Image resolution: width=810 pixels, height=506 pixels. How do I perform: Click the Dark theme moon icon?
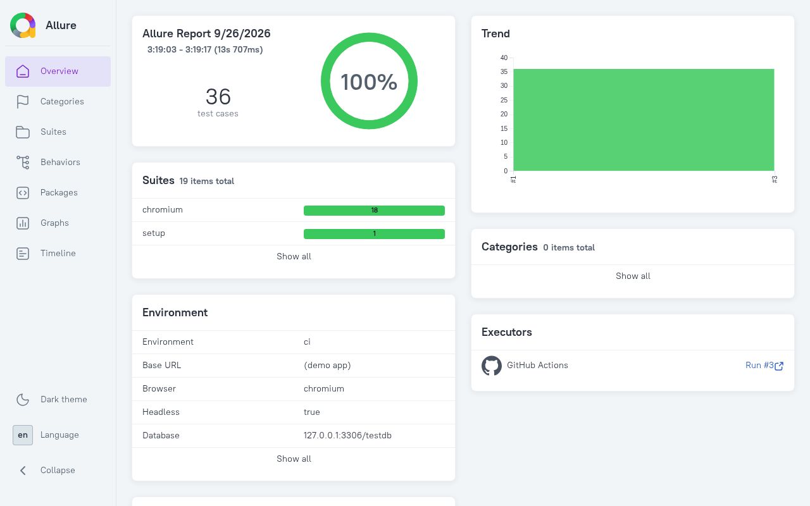pos(23,400)
